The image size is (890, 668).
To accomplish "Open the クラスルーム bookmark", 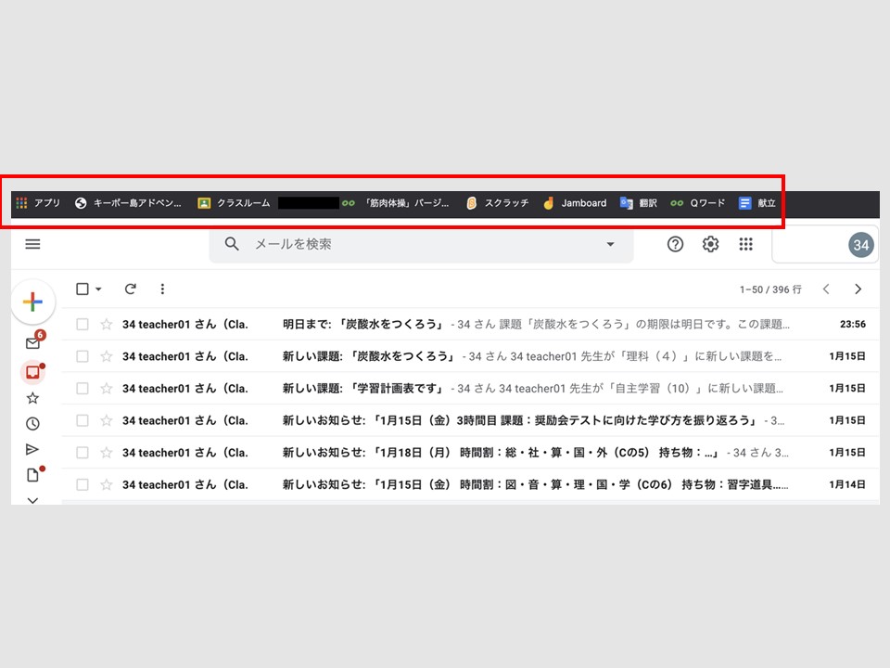I will 235,203.
